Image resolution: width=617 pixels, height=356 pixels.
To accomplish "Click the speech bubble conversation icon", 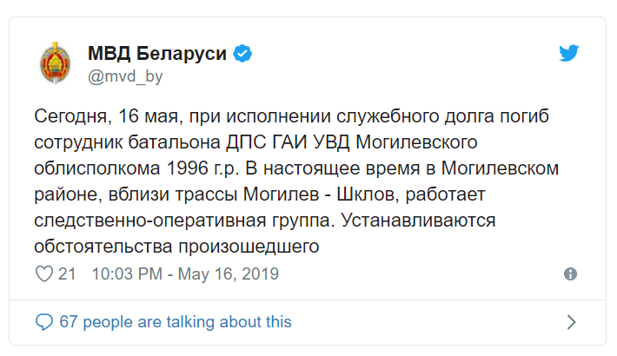I will click(x=44, y=322).
